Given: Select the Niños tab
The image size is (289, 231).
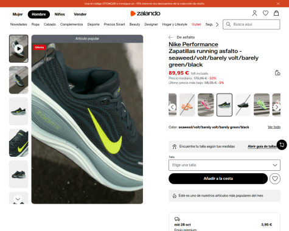Looking at the screenshot, I should click(x=60, y=15).
